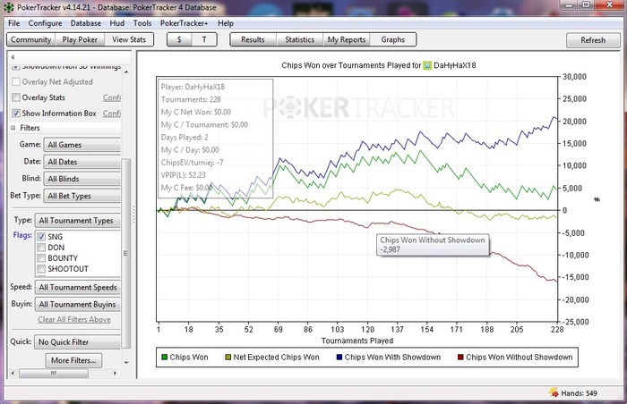
Task: Click the vertical splitter handle beside sidebar
Action: click(133, 215)
